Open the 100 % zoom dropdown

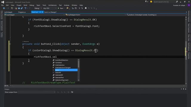(11, 86)
